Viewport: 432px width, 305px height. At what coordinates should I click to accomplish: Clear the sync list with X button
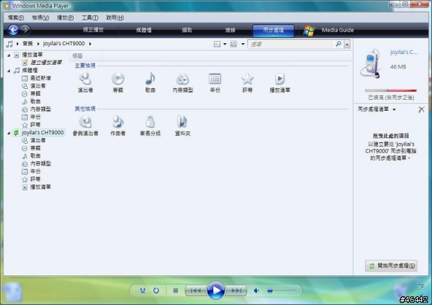pyautogui.click(x=421, y=110)
